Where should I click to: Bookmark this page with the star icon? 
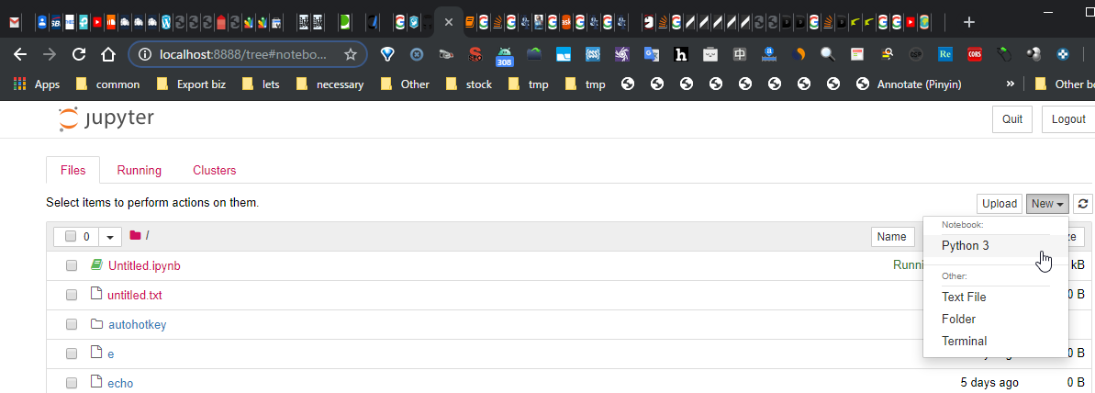click(x=350, y=54)
